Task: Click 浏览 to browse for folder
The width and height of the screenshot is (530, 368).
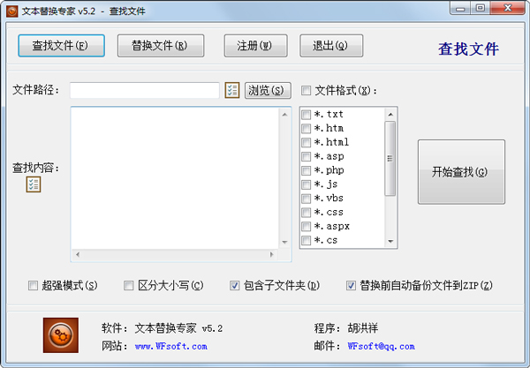Action: click(267, 90)
